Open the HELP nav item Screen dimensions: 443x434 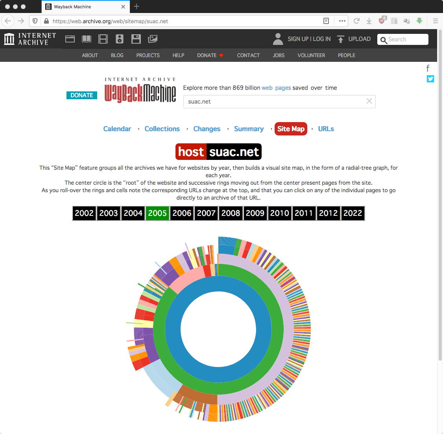[178, 56]
